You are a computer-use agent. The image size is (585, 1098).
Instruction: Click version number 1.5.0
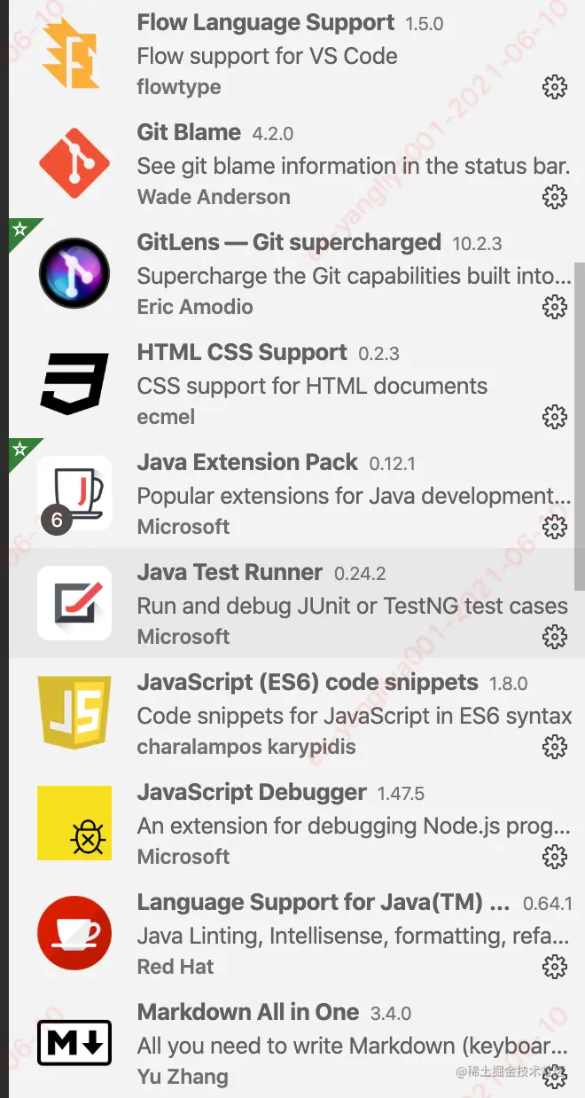tap(425, 24)
